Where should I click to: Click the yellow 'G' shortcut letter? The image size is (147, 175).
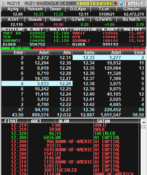pos(98,4)
